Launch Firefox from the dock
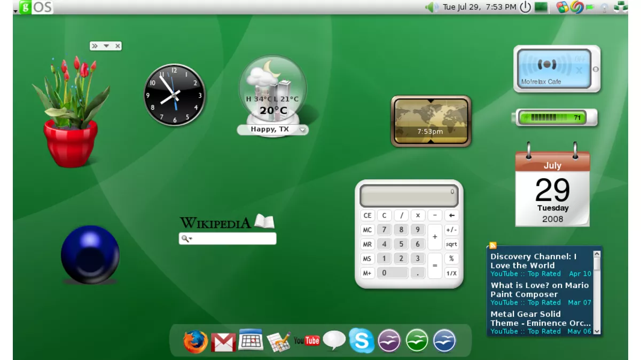 tap(195, 340)
